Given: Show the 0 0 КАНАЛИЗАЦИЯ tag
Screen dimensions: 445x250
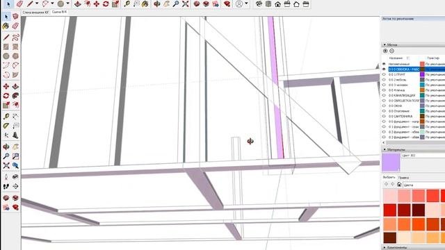Looking at the screenshot, I should pyautogui.click(x=384, y=95).
